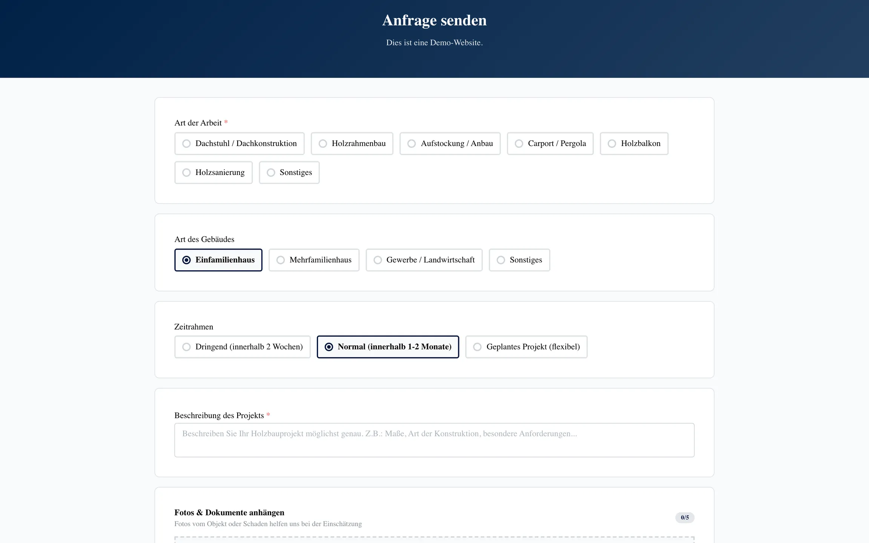Select Sonstiges under Art der Arbeit
Viewport: 869px width, 543px height.
(x=289, y=172)
